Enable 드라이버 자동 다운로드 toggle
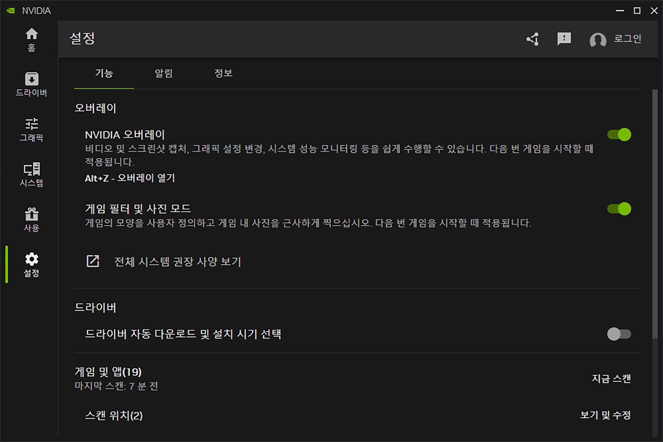The image size is (663, 442). [x=619, y=334]
